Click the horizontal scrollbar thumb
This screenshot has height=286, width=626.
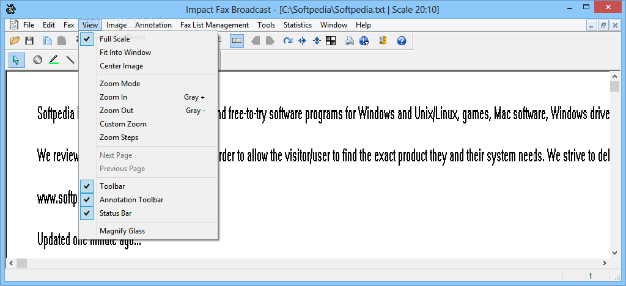point(21,263)
